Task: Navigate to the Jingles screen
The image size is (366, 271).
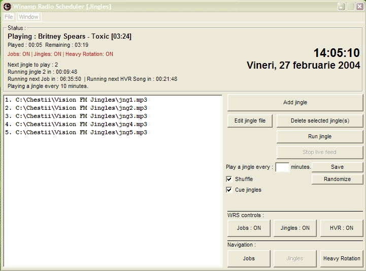Action: click(x=295, y=259)
